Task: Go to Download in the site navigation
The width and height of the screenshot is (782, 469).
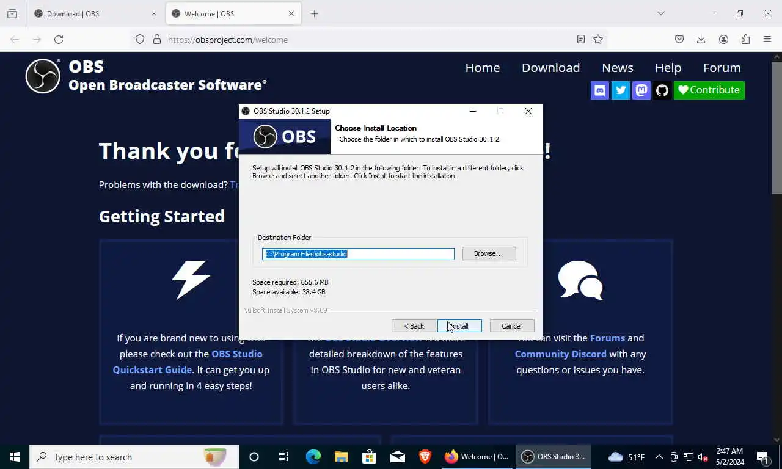Action: click(x=550, y=68)
